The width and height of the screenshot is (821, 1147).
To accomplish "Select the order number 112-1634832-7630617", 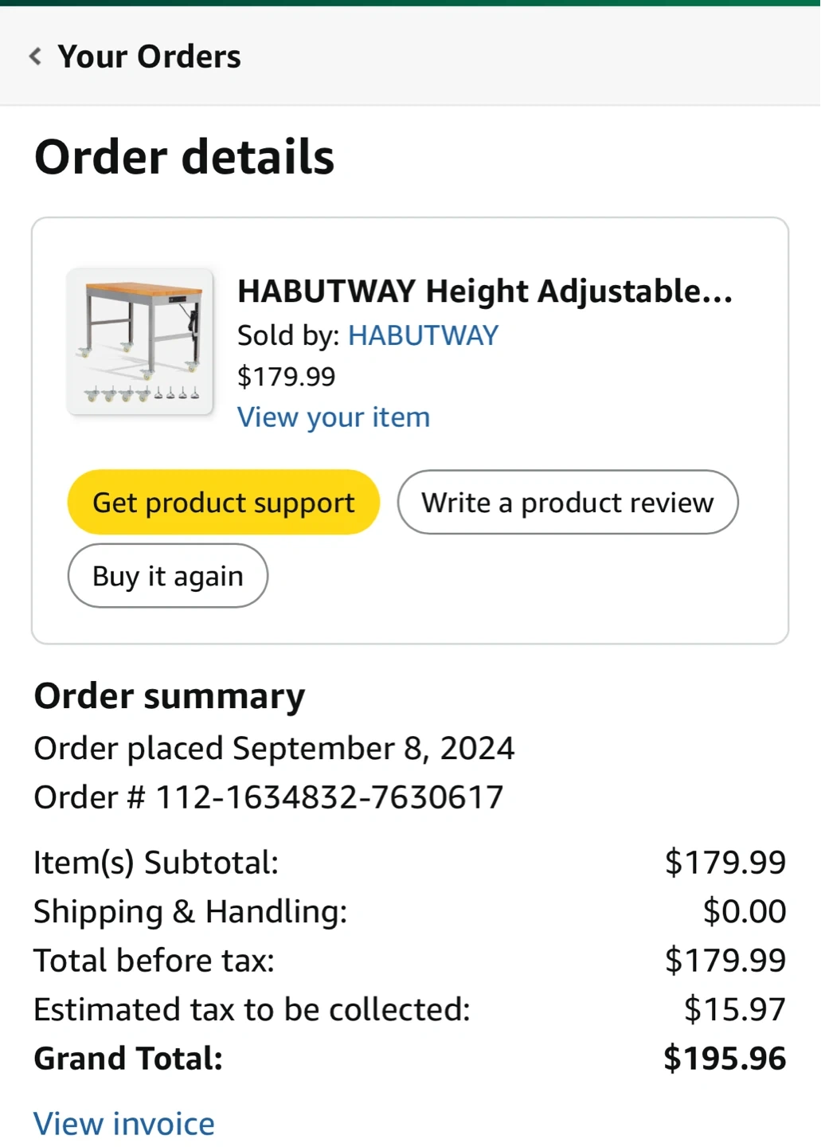I will (x=329, y=797).
